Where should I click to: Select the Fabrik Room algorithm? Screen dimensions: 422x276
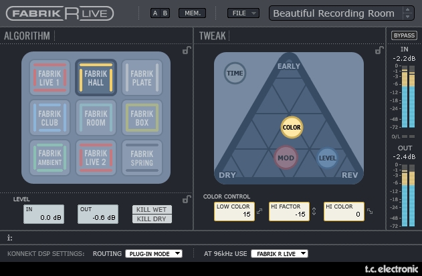click(96, 118)
